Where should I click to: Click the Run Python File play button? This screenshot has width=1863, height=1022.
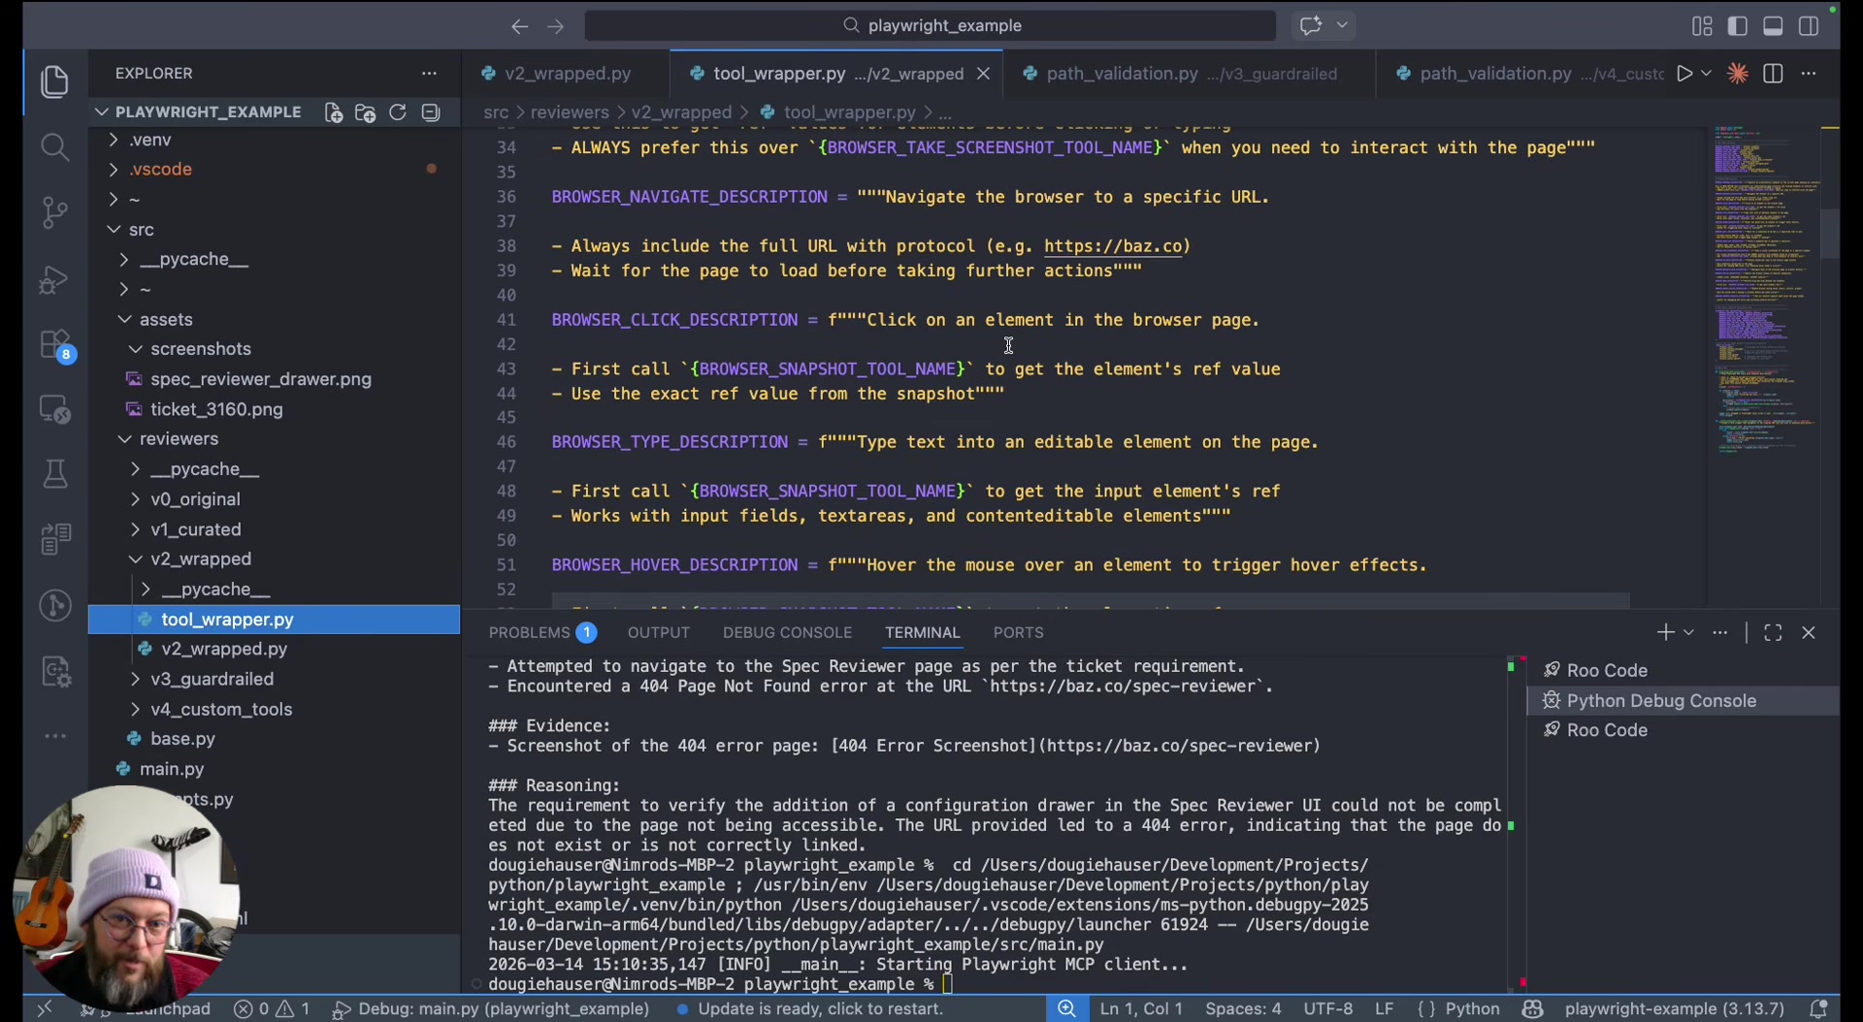coord(1685,73)
